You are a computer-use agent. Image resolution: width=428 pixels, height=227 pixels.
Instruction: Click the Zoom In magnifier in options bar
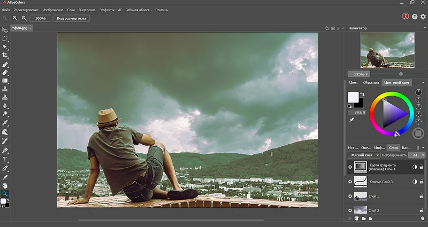[x=15, y=18]
